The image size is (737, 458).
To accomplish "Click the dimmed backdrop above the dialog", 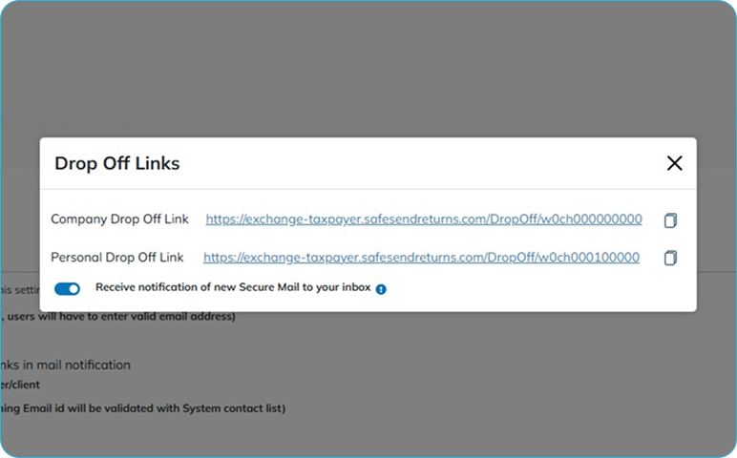I will 368,76.
